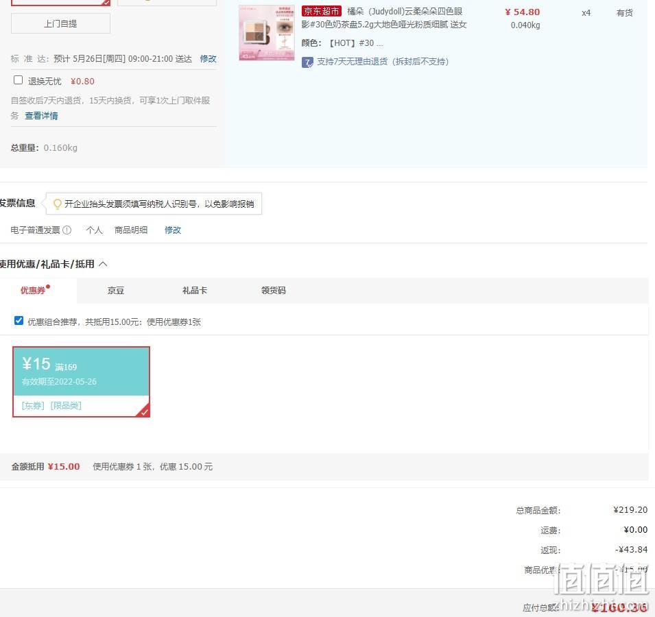The width and height of the screenshot is (655, 617).
Task: Open the Judydoll eyeshadow product title
Action: [384, 18]
